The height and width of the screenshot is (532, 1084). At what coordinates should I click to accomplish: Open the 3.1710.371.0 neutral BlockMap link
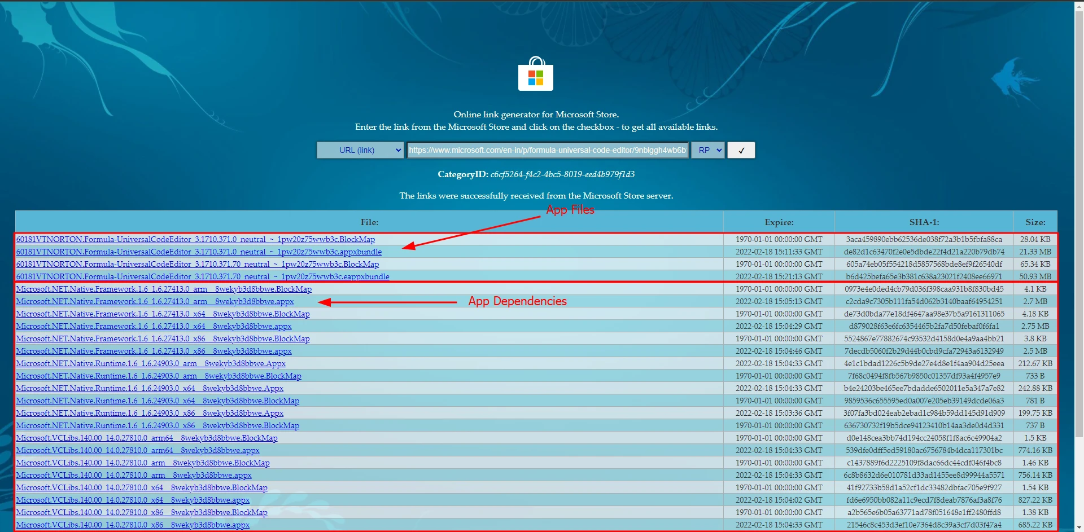point(195,239)
